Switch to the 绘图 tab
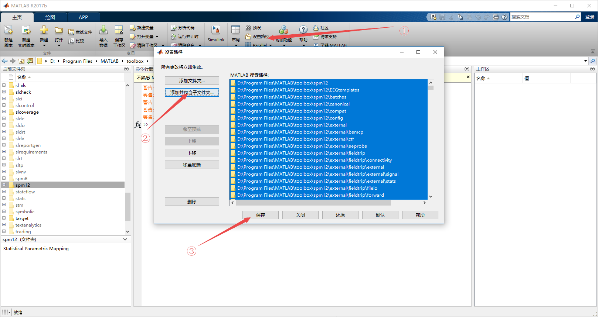The width and height of the screenshot is (598, 317). (50, 17)
